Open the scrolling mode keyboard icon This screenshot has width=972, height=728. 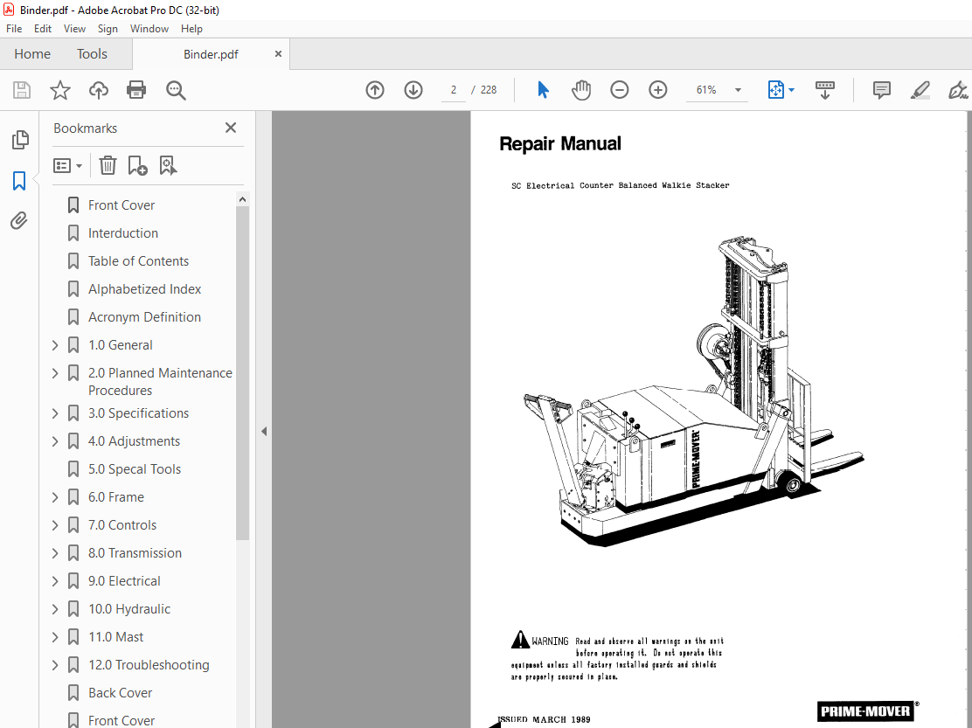824,90
